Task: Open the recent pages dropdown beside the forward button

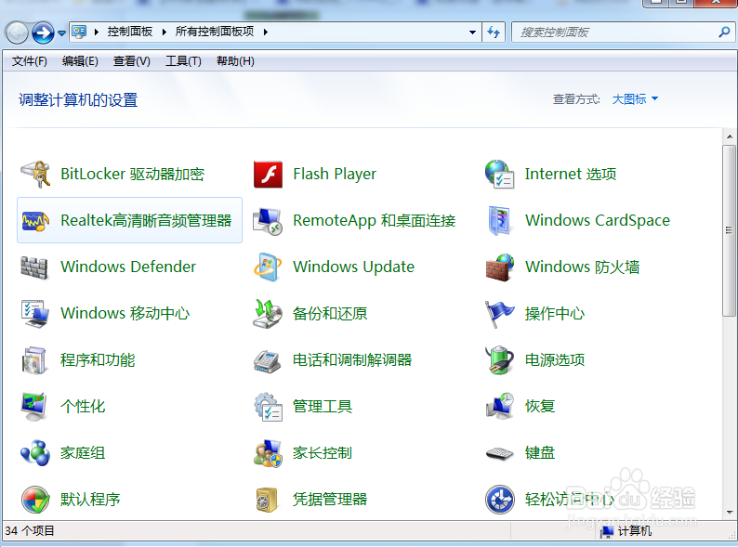Action: (x=61, y=33)
